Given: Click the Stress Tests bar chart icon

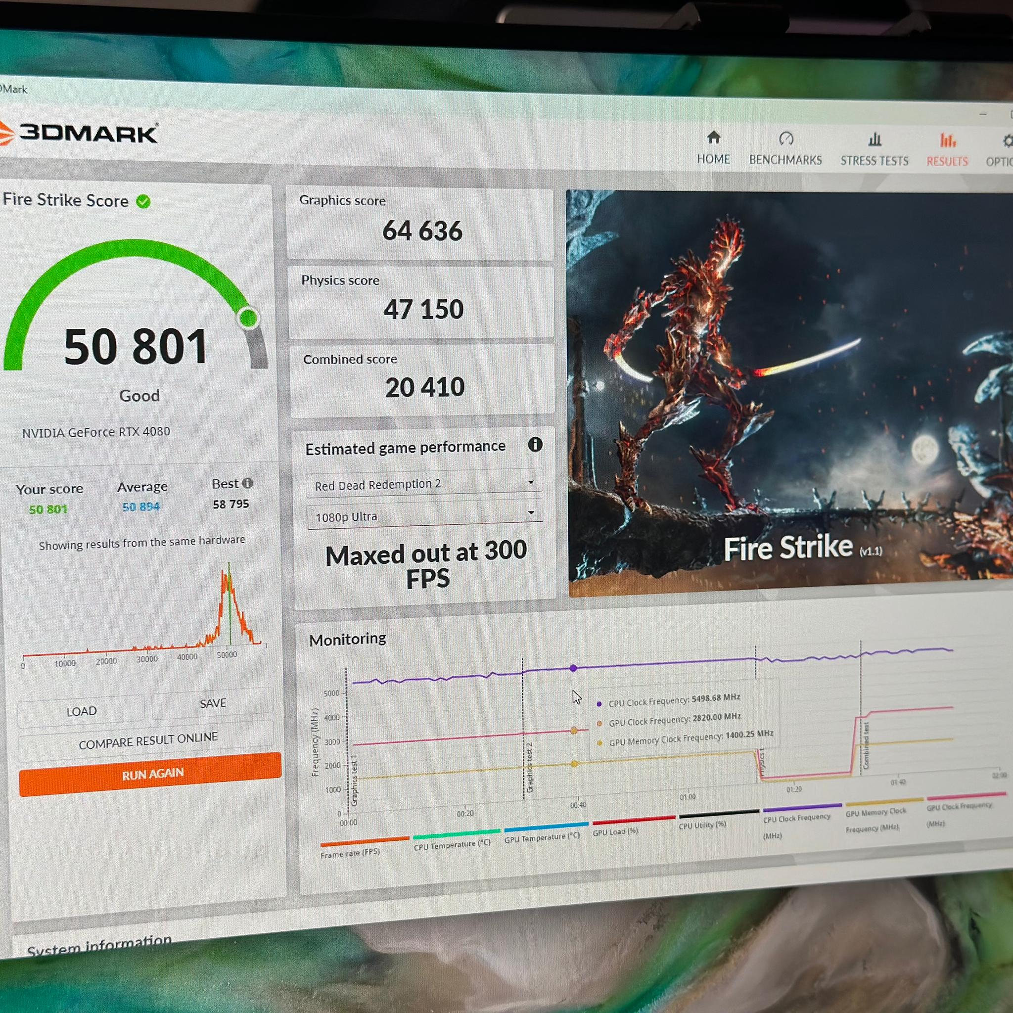Looking at the screenshot, I should (875, 139).
